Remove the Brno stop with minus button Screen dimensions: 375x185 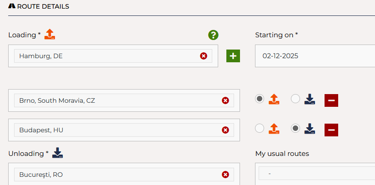tap(331, 100)
